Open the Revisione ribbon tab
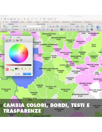 88,22
